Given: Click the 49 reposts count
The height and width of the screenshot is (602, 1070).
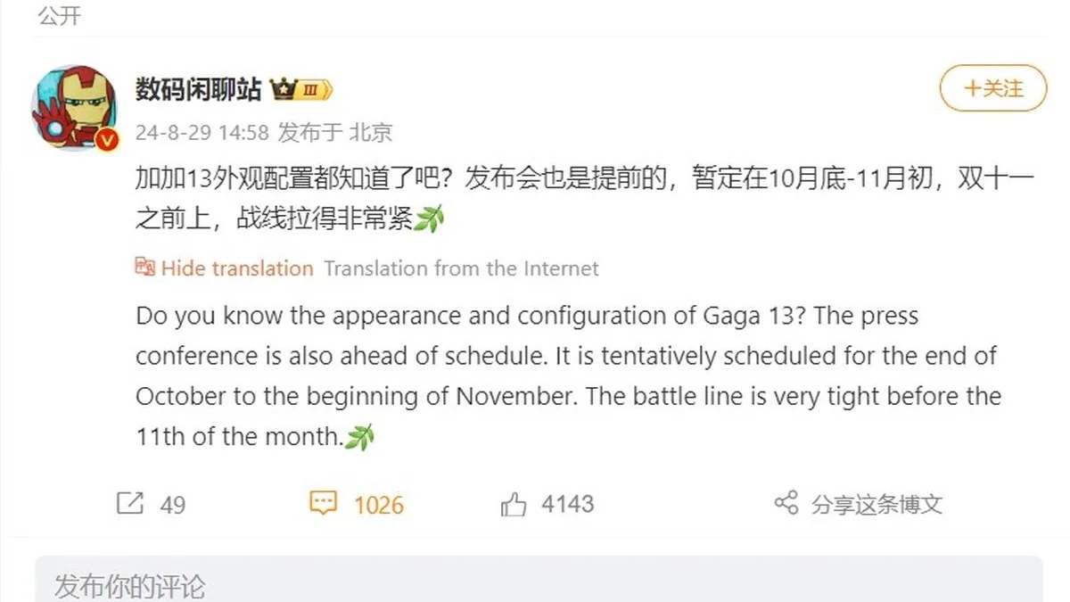Looking at the screenshot, I should coord(173,505).
